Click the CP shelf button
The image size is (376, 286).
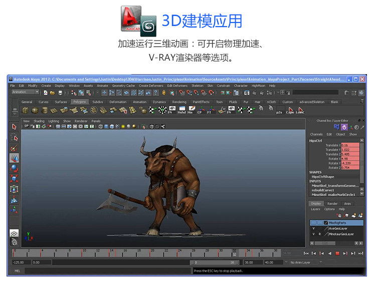click(201, 110)
